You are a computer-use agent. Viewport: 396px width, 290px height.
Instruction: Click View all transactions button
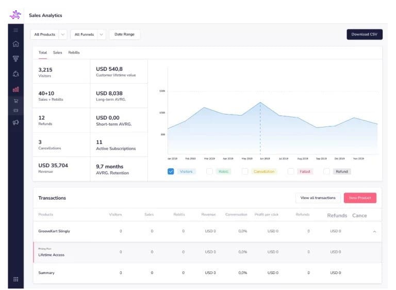pyautogui.click(x=318, y=198)
